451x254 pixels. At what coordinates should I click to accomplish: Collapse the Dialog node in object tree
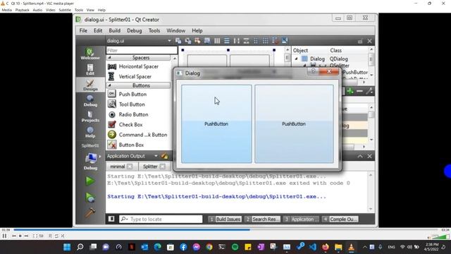coord(296,59)
